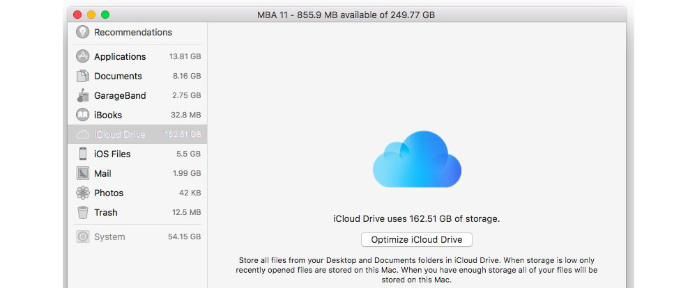Click the window title bar text
The width and height of the screenshot is (697, 288).
point(347,14)
